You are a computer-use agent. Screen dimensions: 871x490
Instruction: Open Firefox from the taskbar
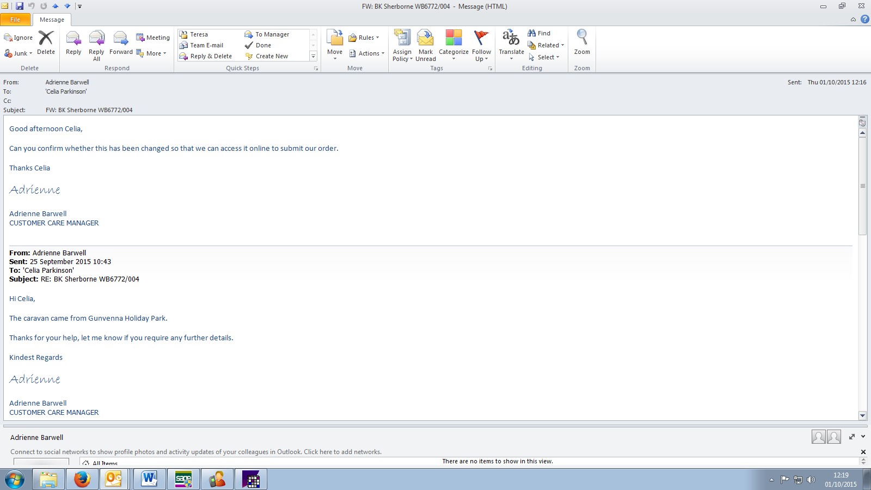pyautogui.click(x=82, y=479)
